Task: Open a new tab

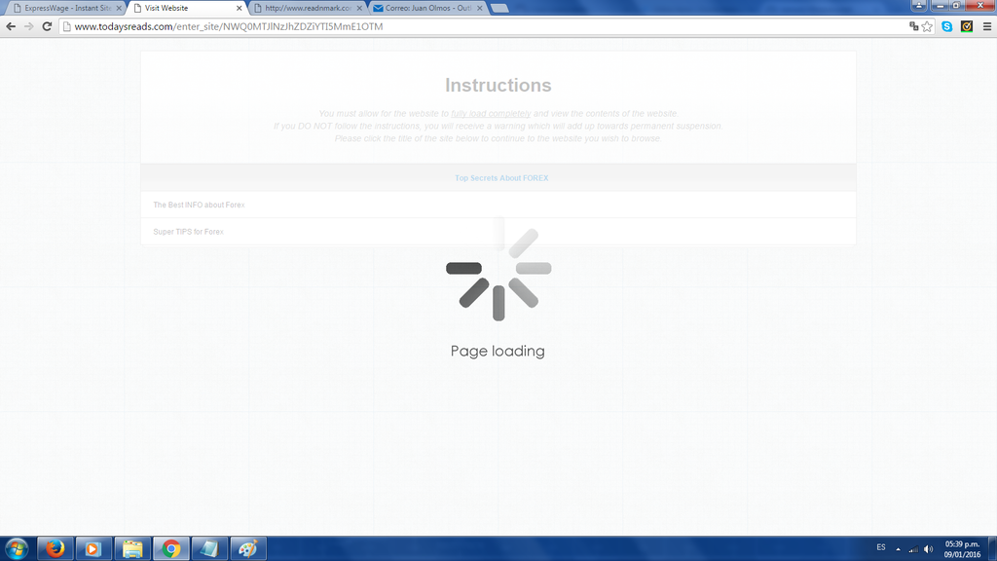Action: pos(498,8)
